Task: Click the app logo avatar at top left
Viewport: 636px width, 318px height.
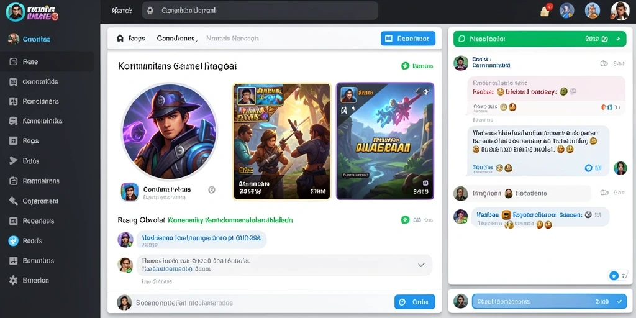Action: point(16,11)
